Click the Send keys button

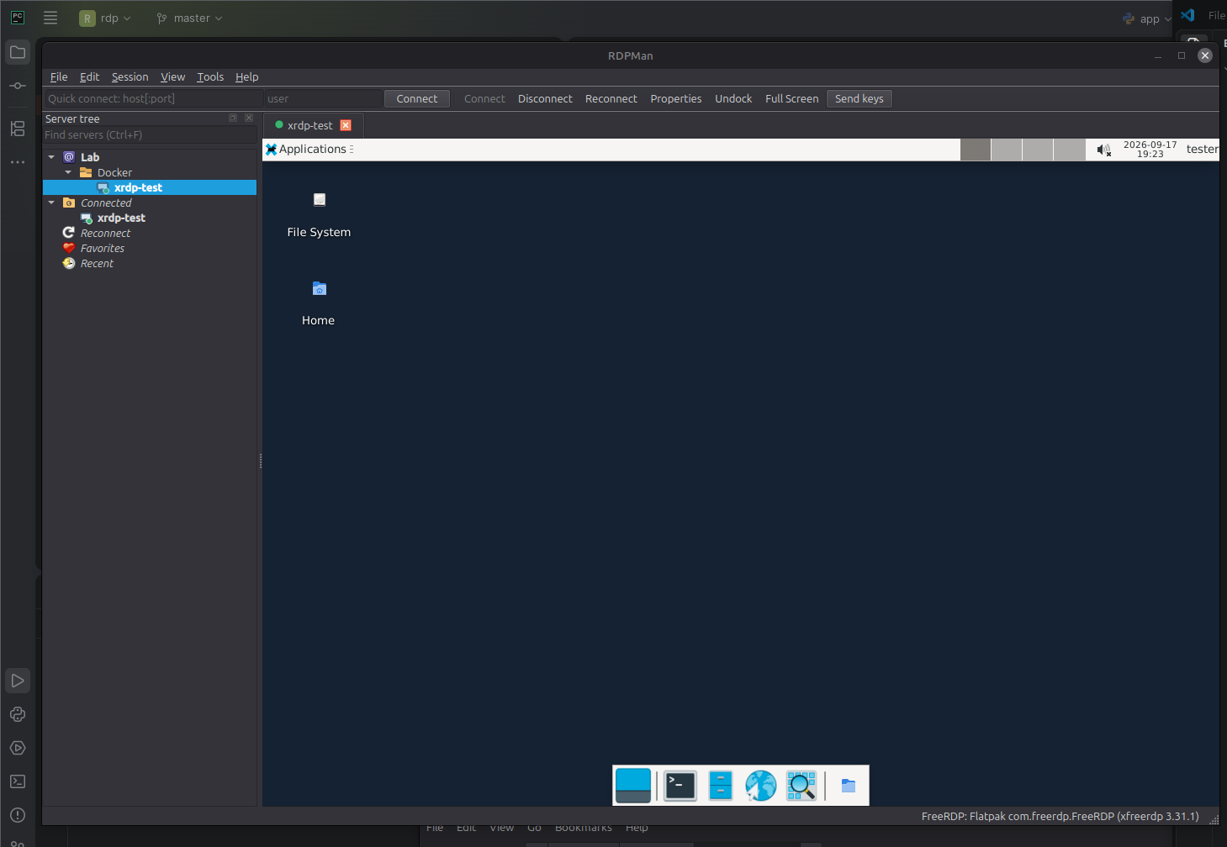[859, 98]
